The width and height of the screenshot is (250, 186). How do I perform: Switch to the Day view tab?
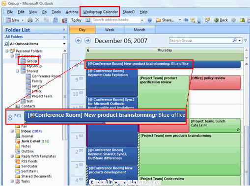click(82, 29)
